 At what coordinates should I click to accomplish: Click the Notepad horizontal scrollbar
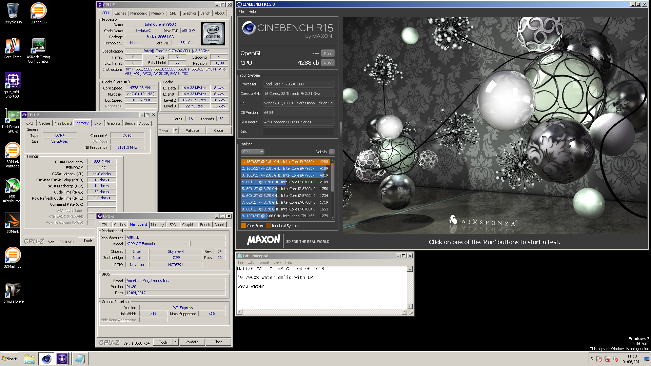tap(322, 312)
